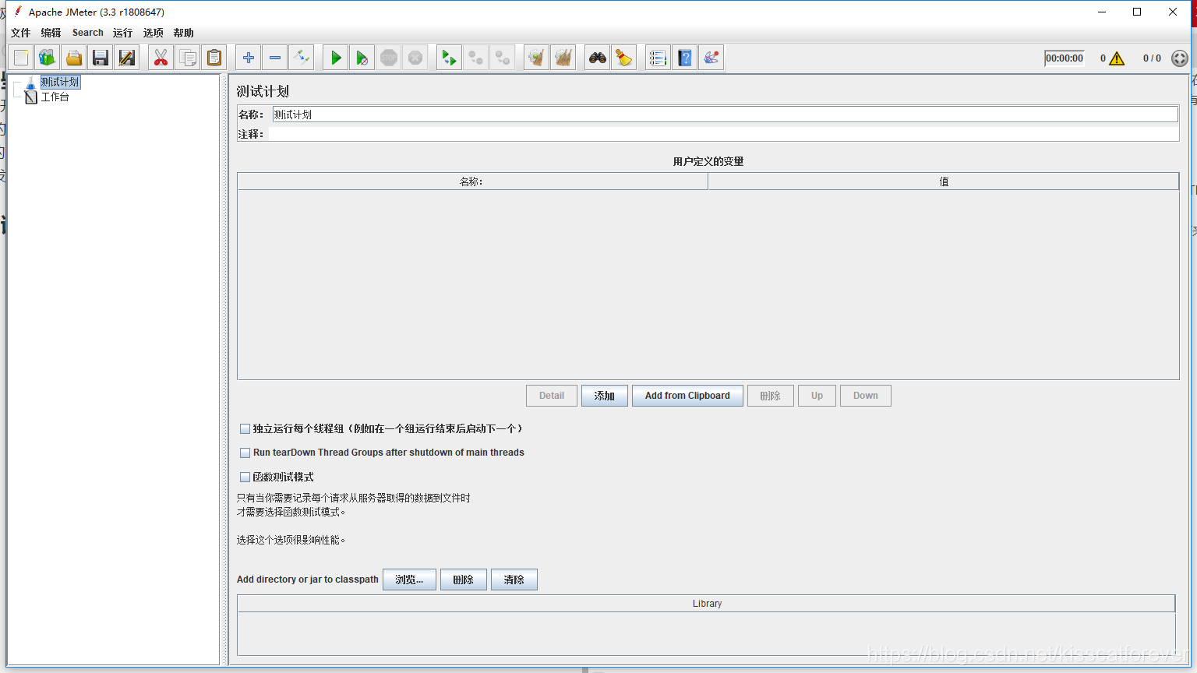This screenshot has width=1197, height=673.
Task: Save the test plan with floppy icon
Action: point(101,58)
